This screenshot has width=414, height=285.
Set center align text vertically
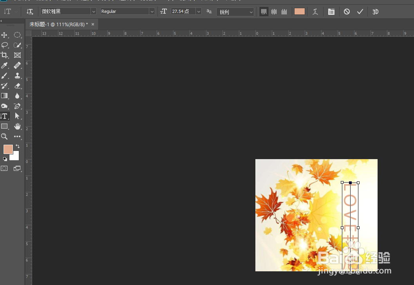274,12
